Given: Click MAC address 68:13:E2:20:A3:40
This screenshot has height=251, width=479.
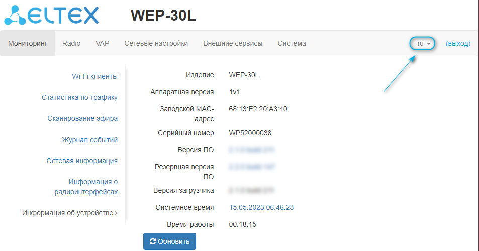Looking at the screenshot, I should (258, 109).
